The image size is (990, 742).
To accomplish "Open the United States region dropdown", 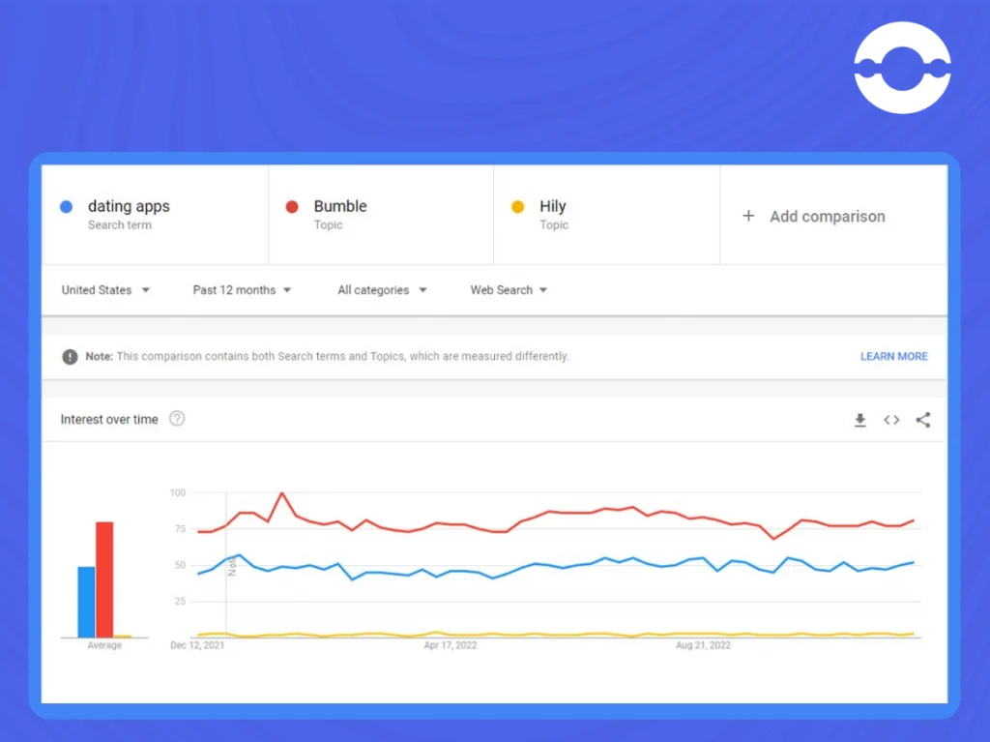I will point(105,290).
